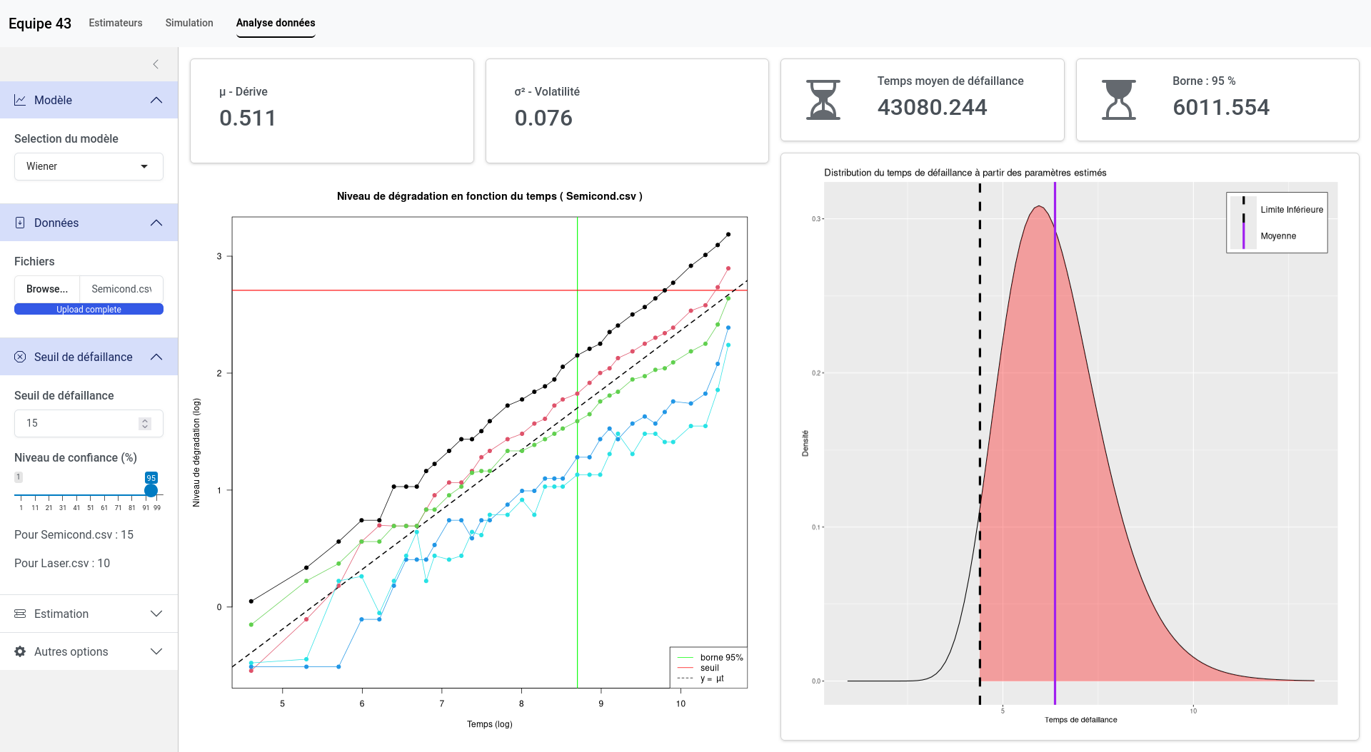Click the Modèle line chart icon
Viewport: 1371px width, 752px height.
(20, 100)
